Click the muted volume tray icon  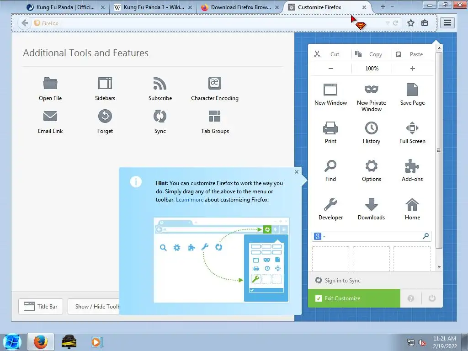(x=422, y=342)
